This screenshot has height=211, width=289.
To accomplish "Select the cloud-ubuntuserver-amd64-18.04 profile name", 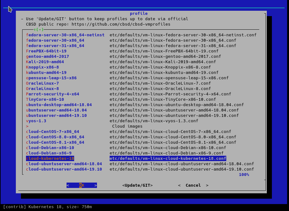I will 64,164.
